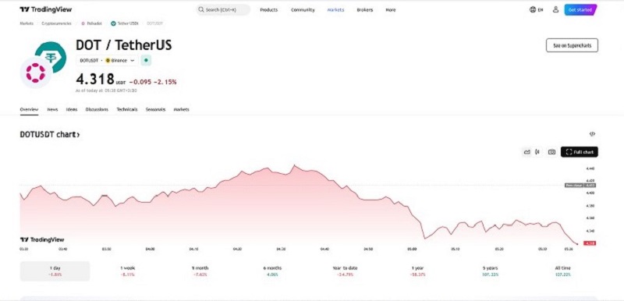Image resolution: width=624 pixels, height=301 pixels.
Task: Open the More menu in the top navigation
Action: 391,10
